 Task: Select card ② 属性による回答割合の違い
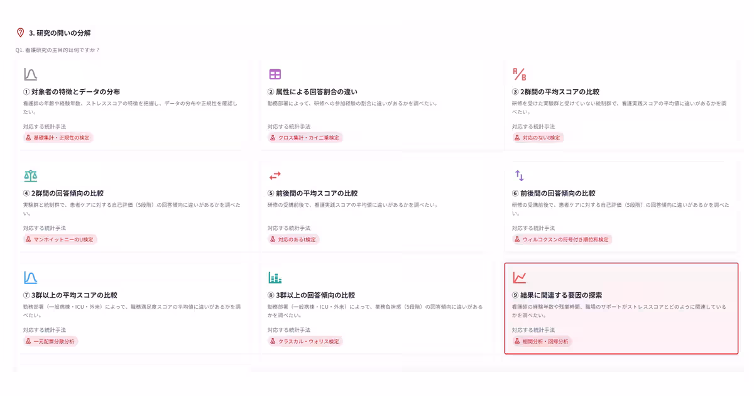tap(377, 106)
